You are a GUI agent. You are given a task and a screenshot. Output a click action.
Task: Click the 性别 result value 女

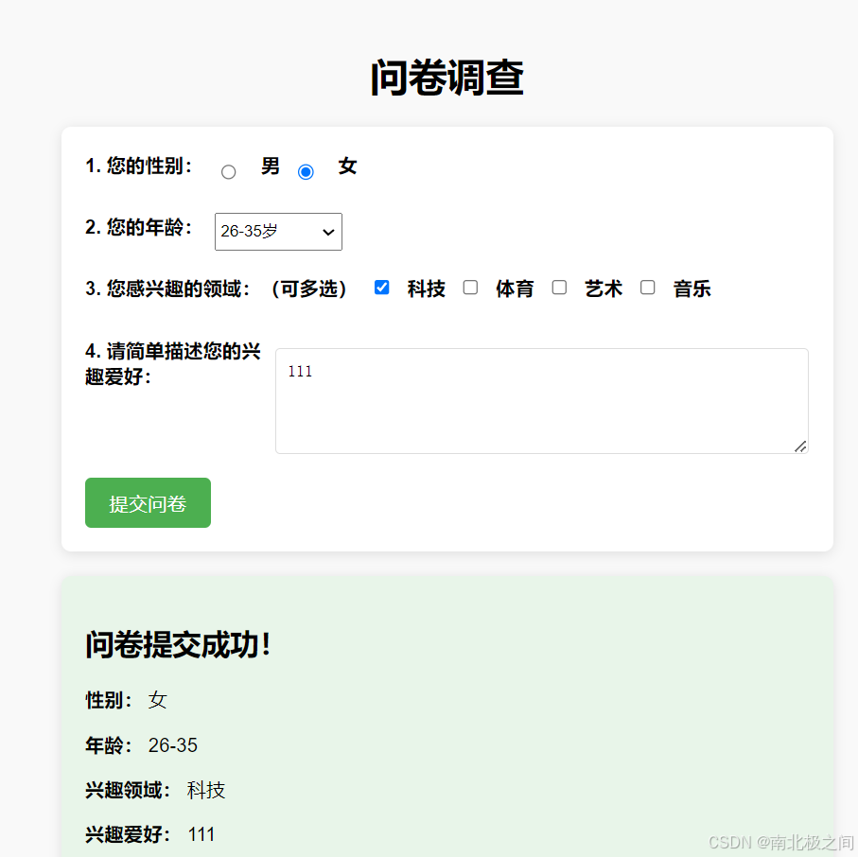coord(158,700)
